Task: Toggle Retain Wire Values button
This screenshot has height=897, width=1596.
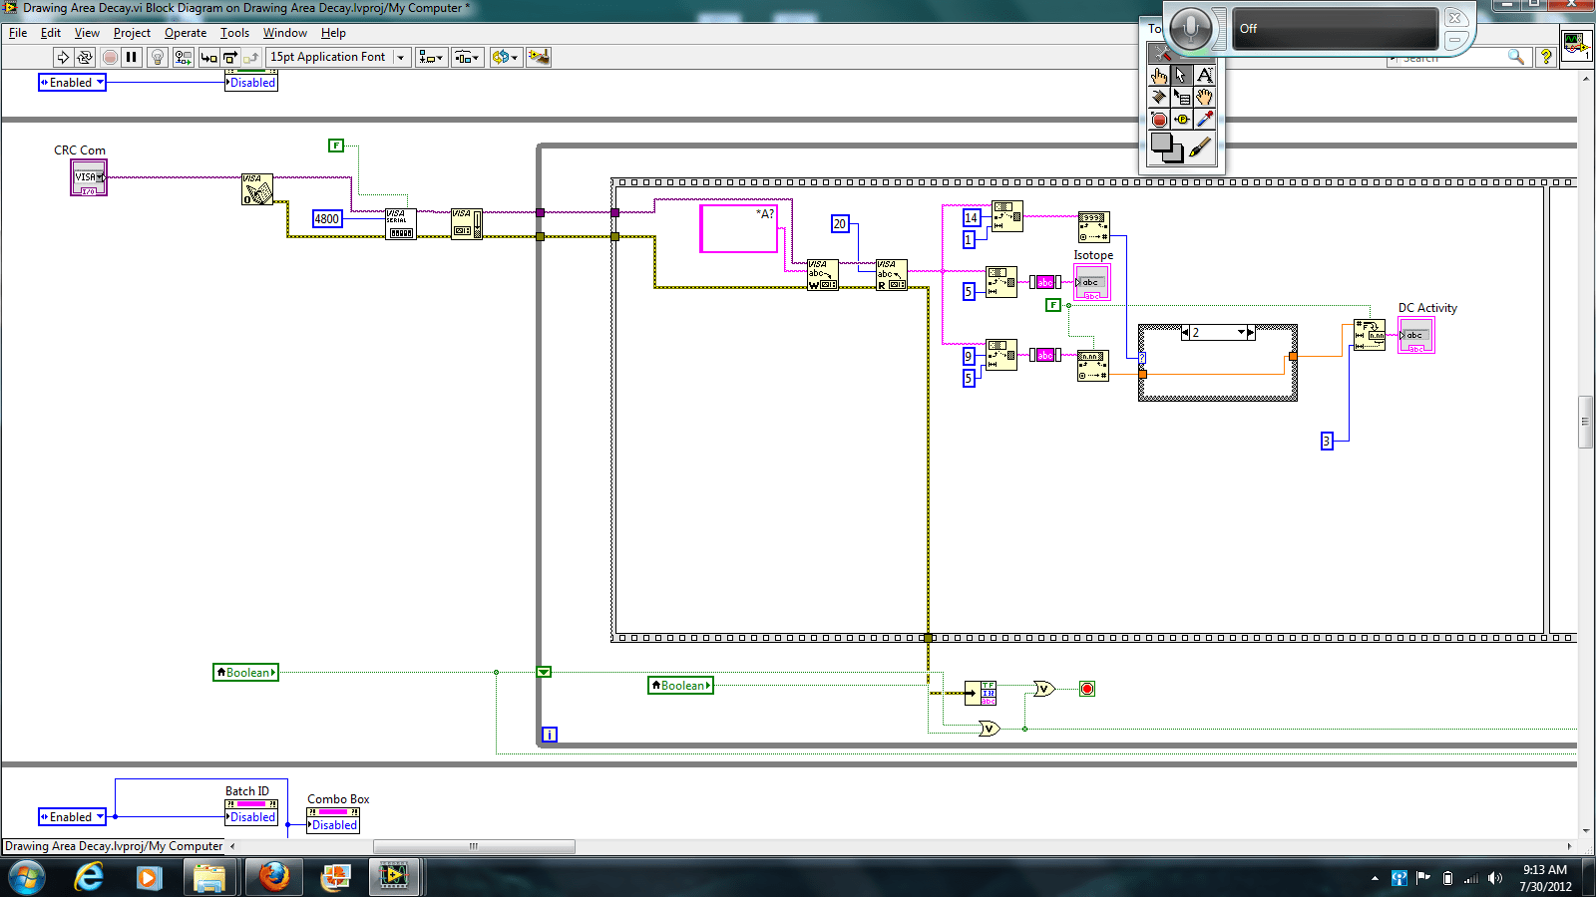Action: [184, 58]
